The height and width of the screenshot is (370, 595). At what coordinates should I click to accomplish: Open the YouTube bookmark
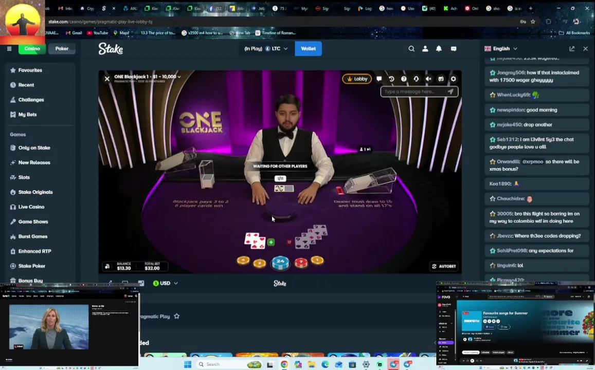[97, 33]
